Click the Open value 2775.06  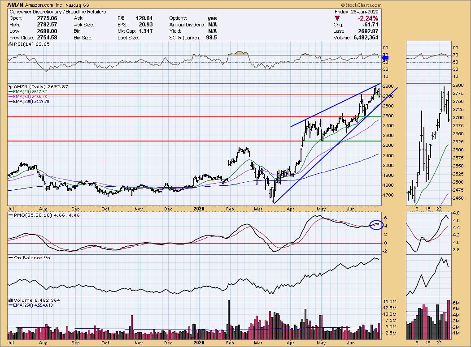coord(47,18)
